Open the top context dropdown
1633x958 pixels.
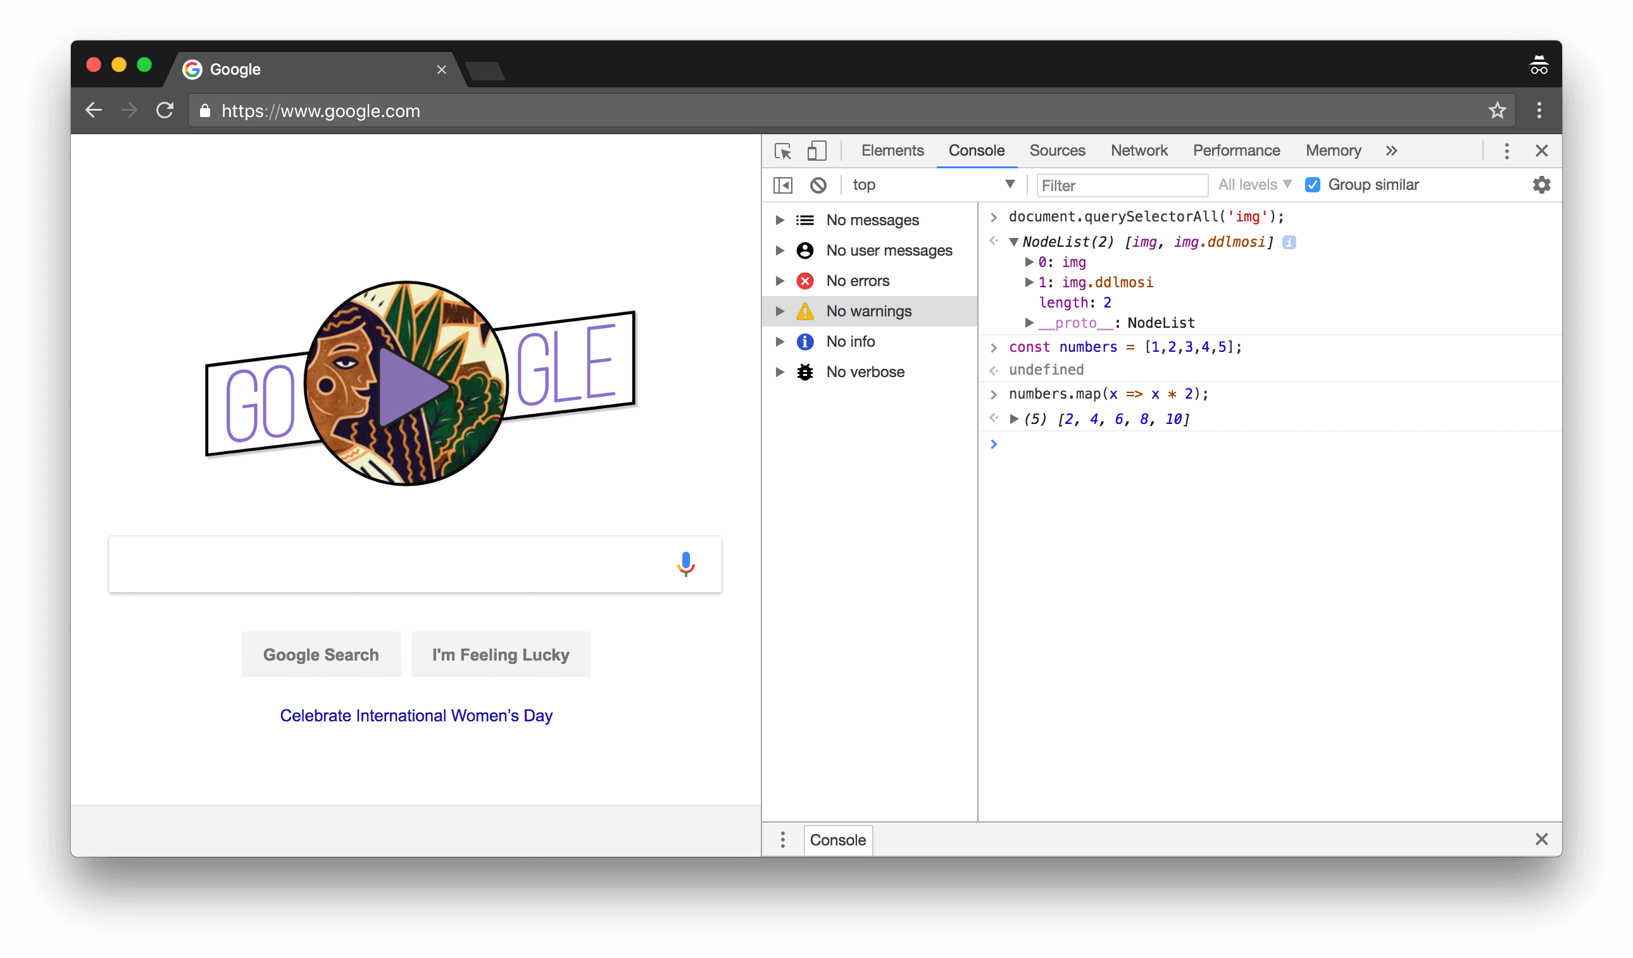click(x=933, y=185)
